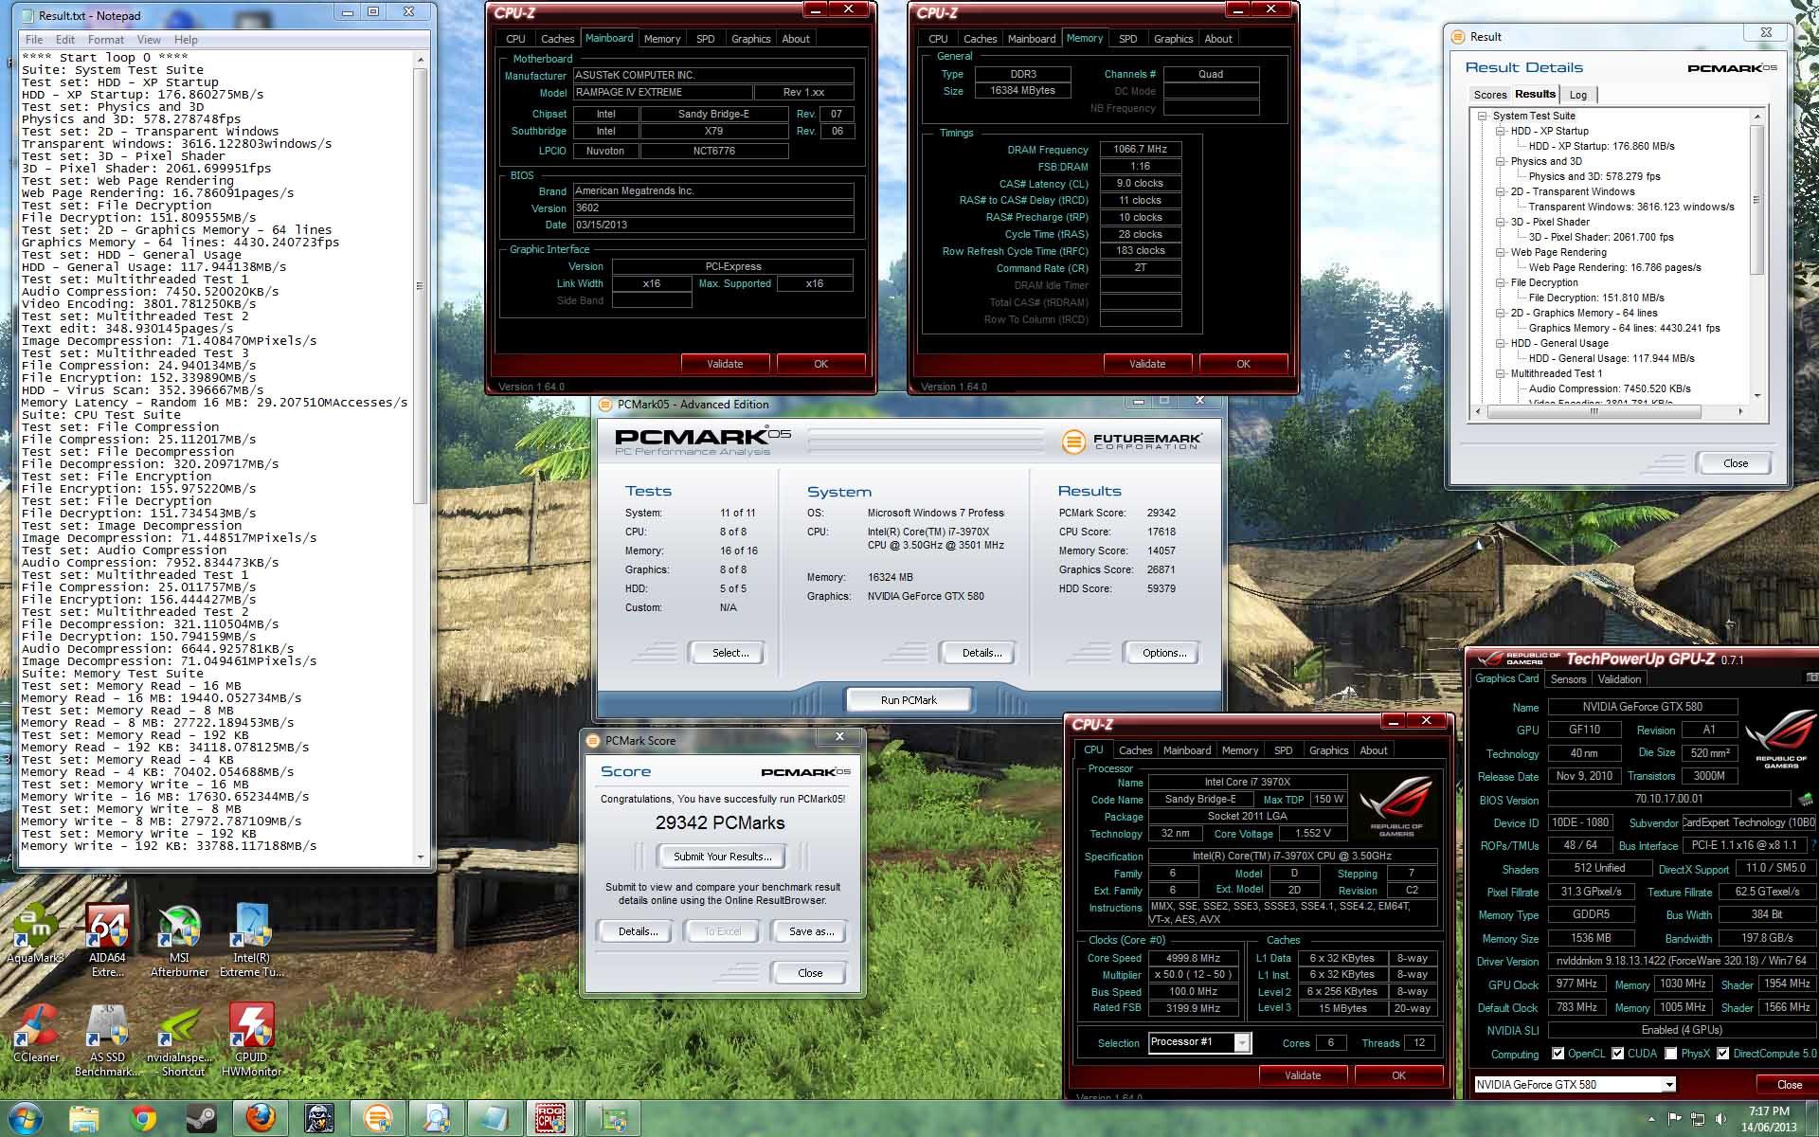Viewport: 1819px width, 1137px height.
Task: Click Details... button under System in PCMark05
Action: pyautogui.click(x=981, y=653)
